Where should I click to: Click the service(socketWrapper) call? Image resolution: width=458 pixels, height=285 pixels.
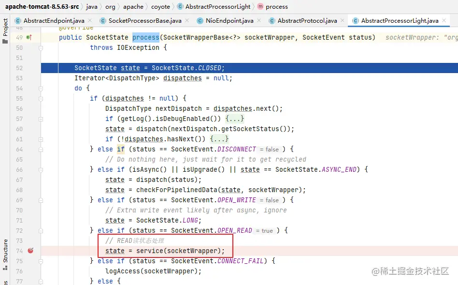point(178,251)
